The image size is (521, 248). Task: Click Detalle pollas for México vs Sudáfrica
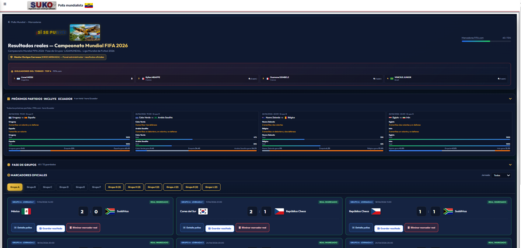[x=23, y=228]
